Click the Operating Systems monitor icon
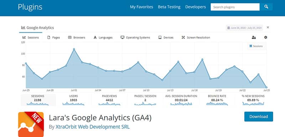Image resolution: width=285 pixels, height=137 pixels. [122, 38]
